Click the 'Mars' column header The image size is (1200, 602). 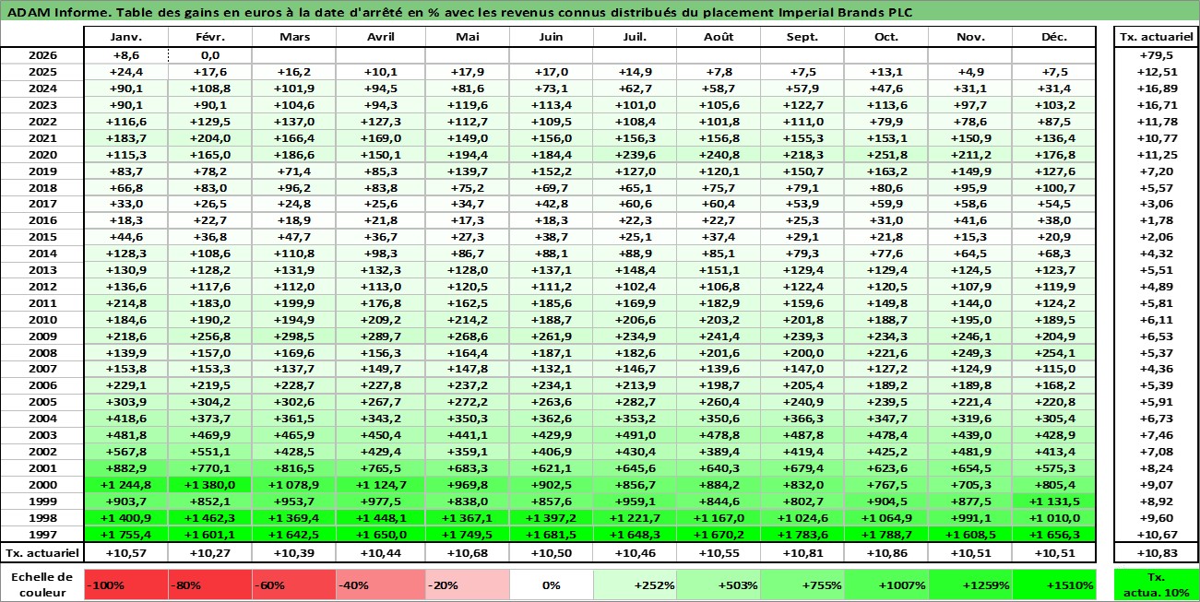tap(293, 37)
